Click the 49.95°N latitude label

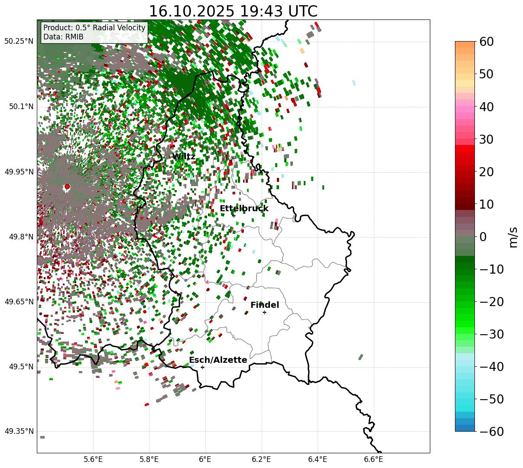tap(19, 172)
